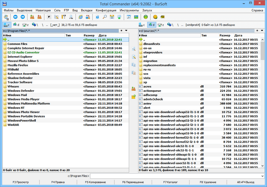Click the New Folder icon in the middle strip

(133, 96)
